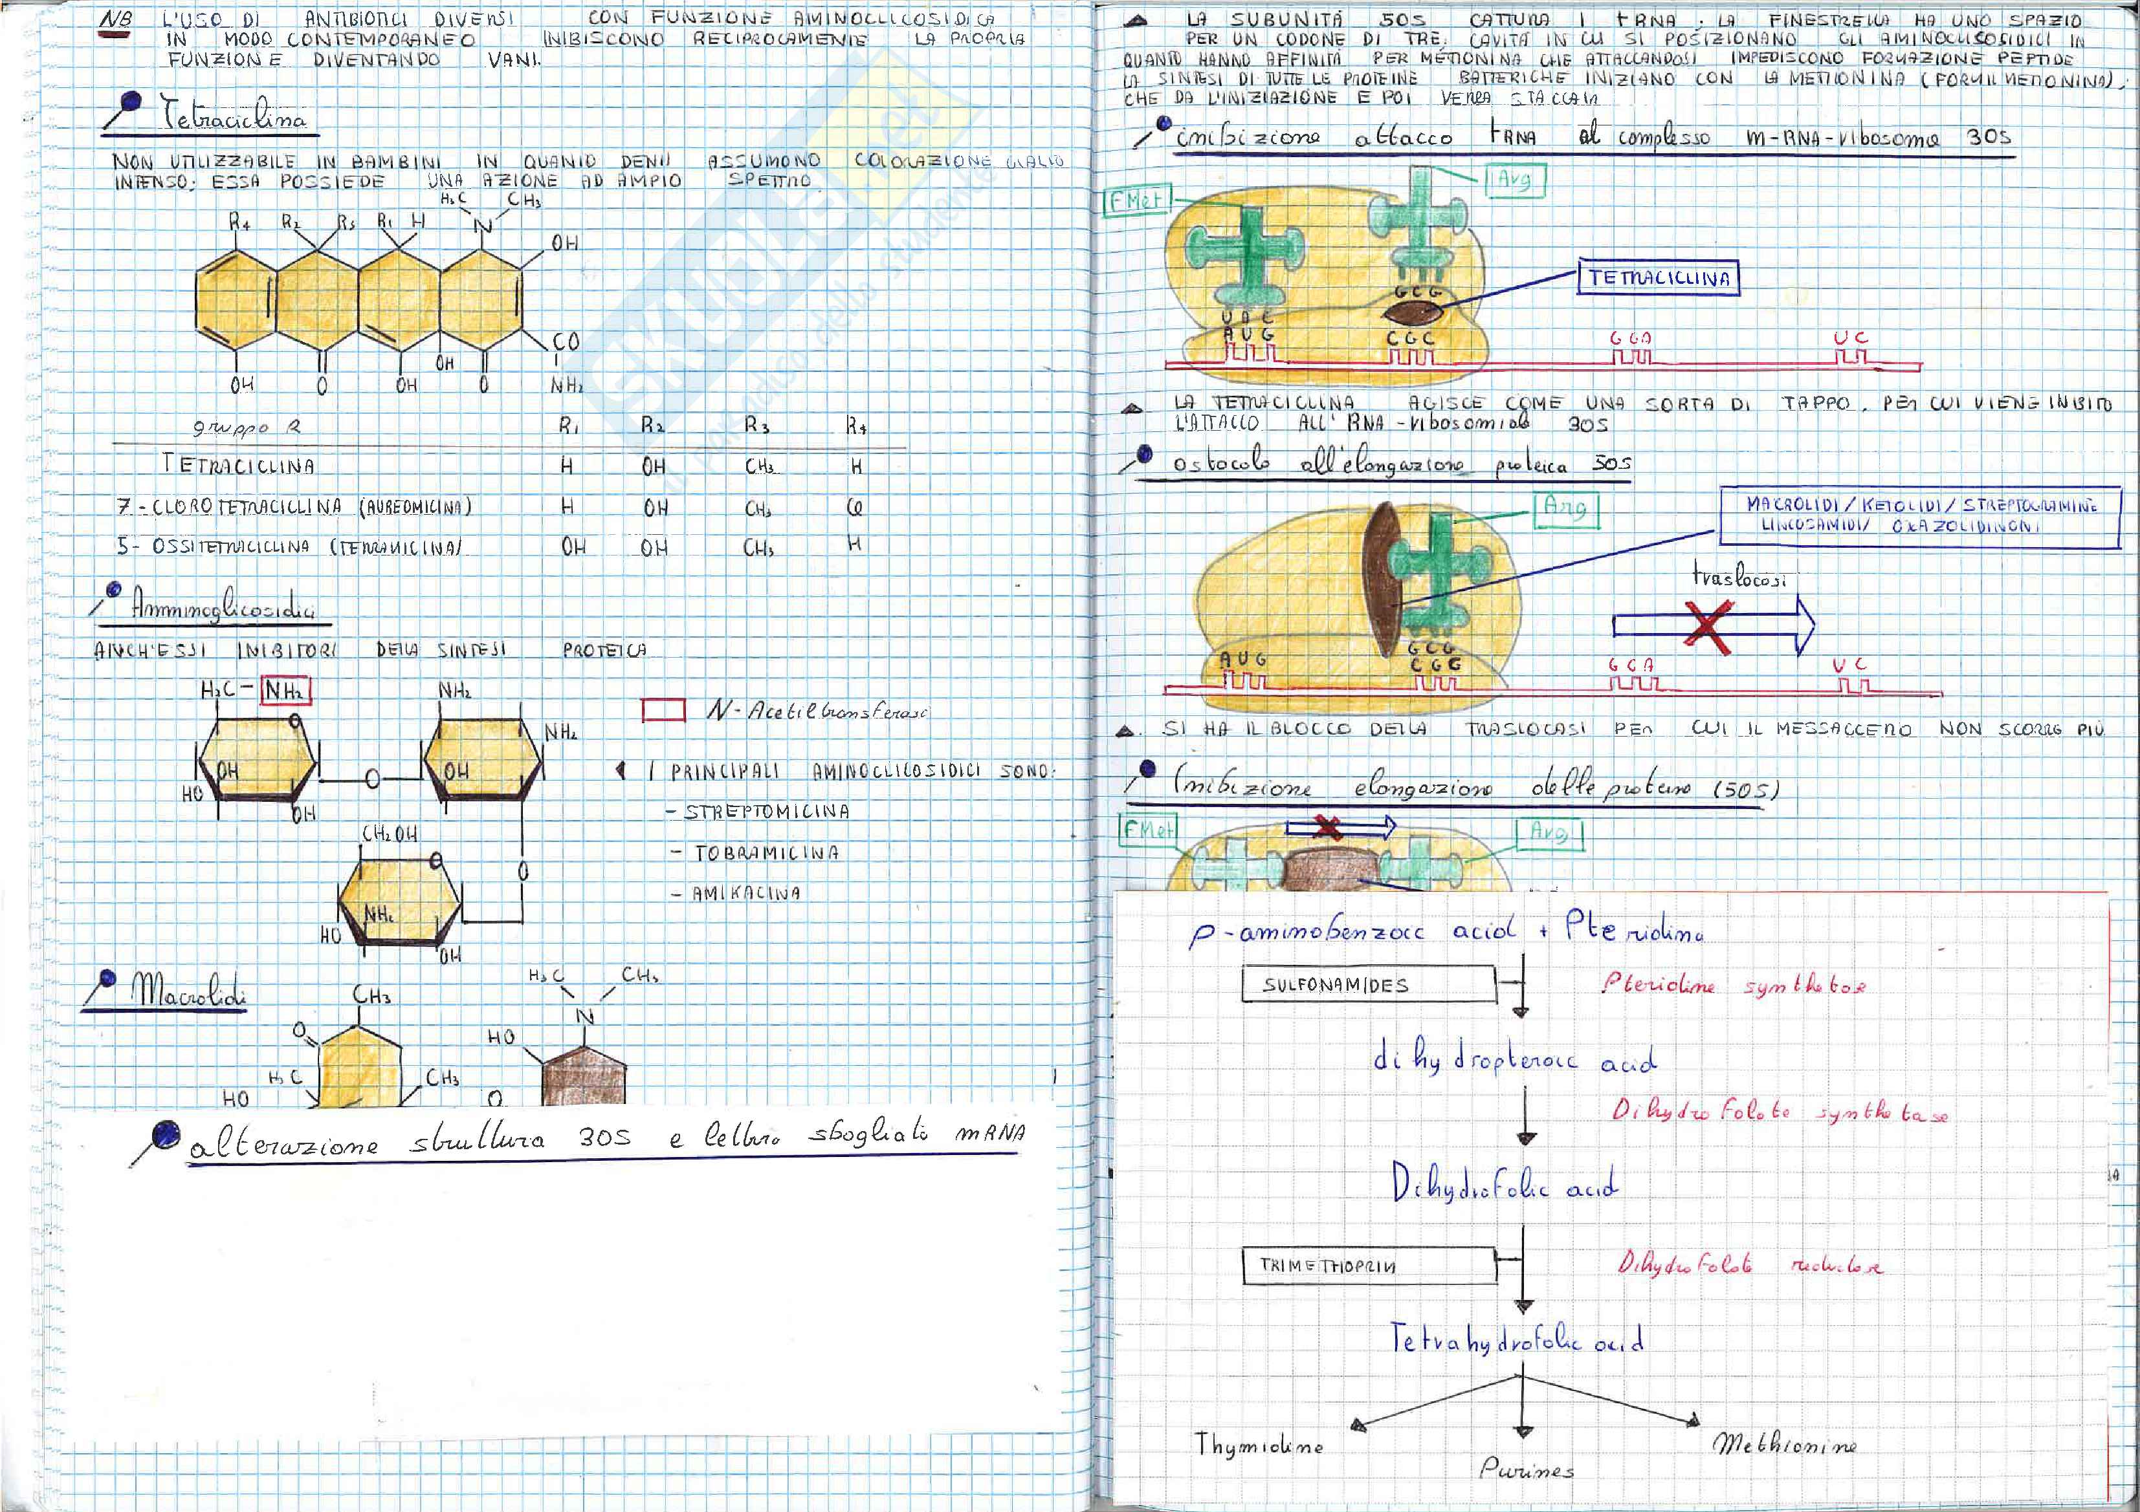Image resolution: width=2140 pixels, height=1512 pixels.
Task: Click the 'Tetrahydrofolic acid' pathway text
Action: (x=1516, y=1341)
